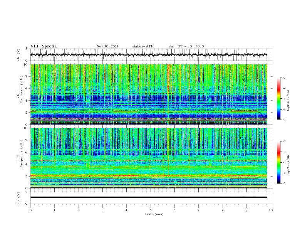
Task: Click time axis tick label '8'
Action: point(223,210)
